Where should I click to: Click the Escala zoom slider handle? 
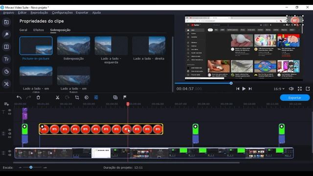pyautogui.click(x=31, y=167)
